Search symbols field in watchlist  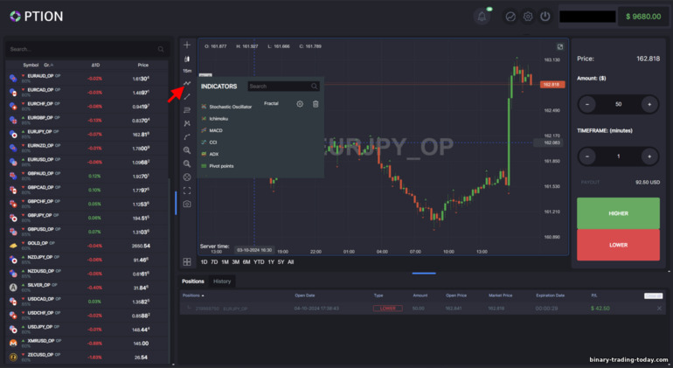coord(87,49)
